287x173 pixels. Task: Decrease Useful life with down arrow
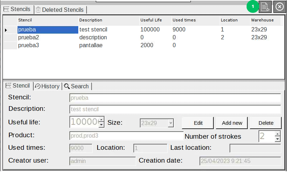(x=101, y=125)
